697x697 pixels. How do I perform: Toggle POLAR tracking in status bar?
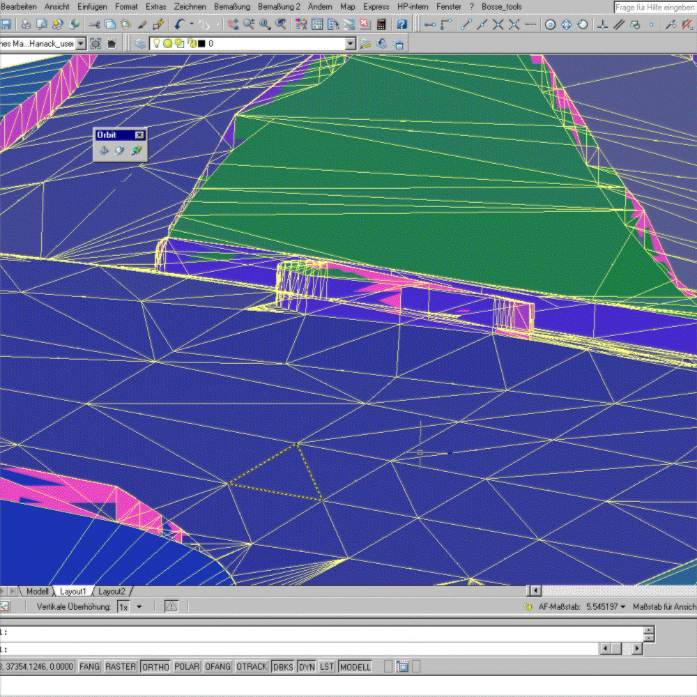click(x=187, y=667)
